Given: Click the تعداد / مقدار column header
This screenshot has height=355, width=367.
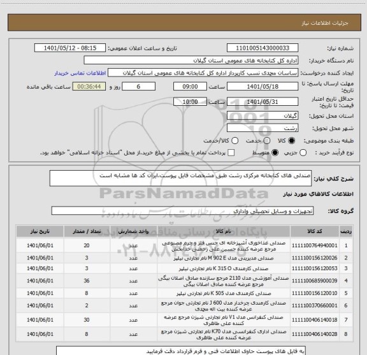Looking at the screenshot, I should coord(87,231).
